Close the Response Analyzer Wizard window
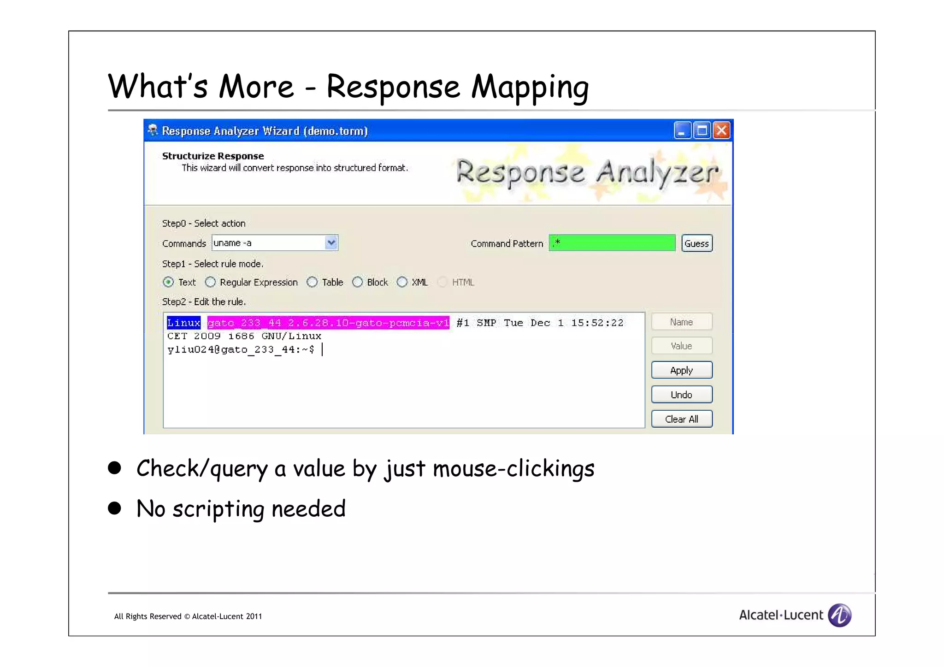The height and width of the screenshot is (667, 944). tap(721, 131)
